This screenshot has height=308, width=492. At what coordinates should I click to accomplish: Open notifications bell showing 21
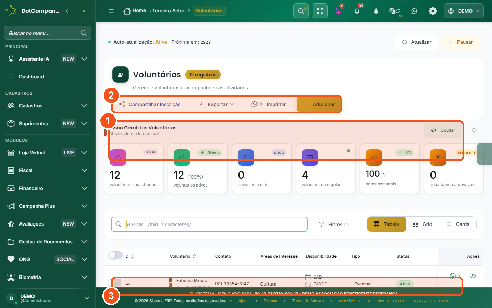tap(357, 11)
